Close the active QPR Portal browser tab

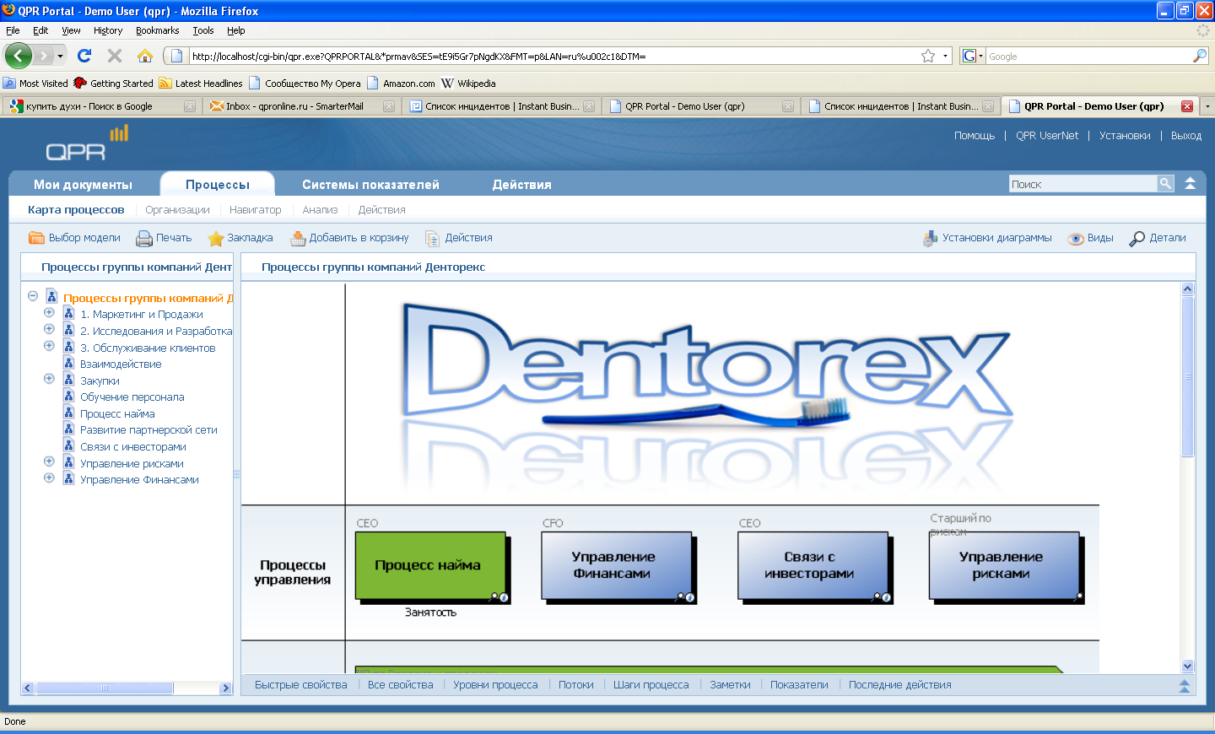pyautogui.click(x=1187, y=106)
